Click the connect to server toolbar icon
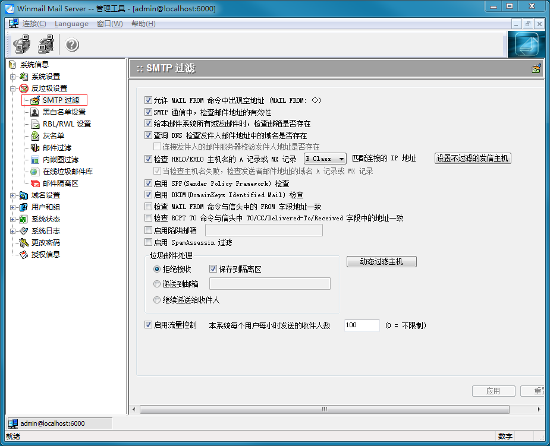 21,45
